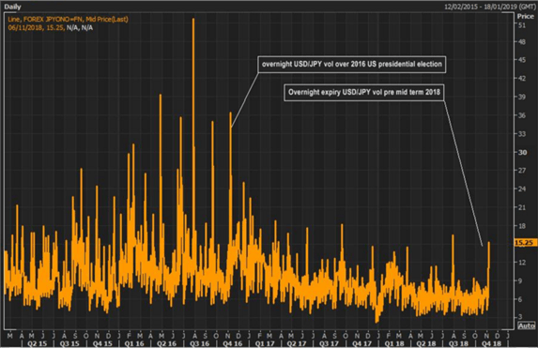Click the Q2 17 quarter label
Screen dimensions: 538x348
click(297, 343)
